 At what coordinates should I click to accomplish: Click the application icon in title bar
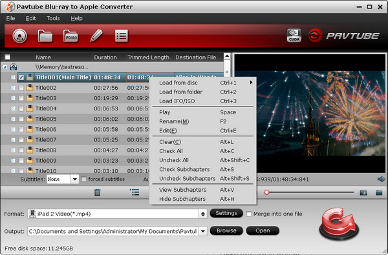[x=10, y=6]
